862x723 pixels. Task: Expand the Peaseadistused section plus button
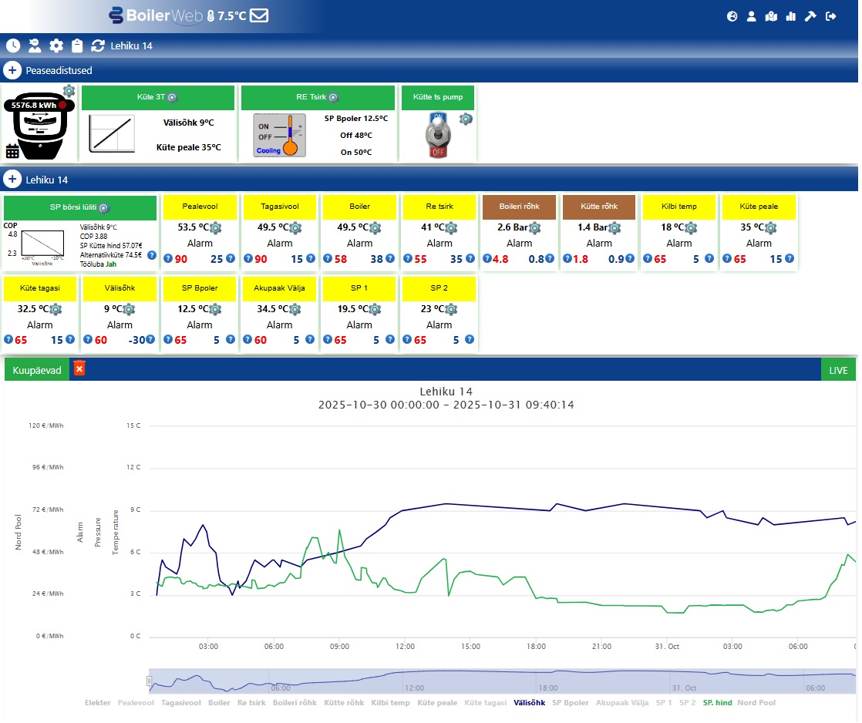click(x=12, y=70)
